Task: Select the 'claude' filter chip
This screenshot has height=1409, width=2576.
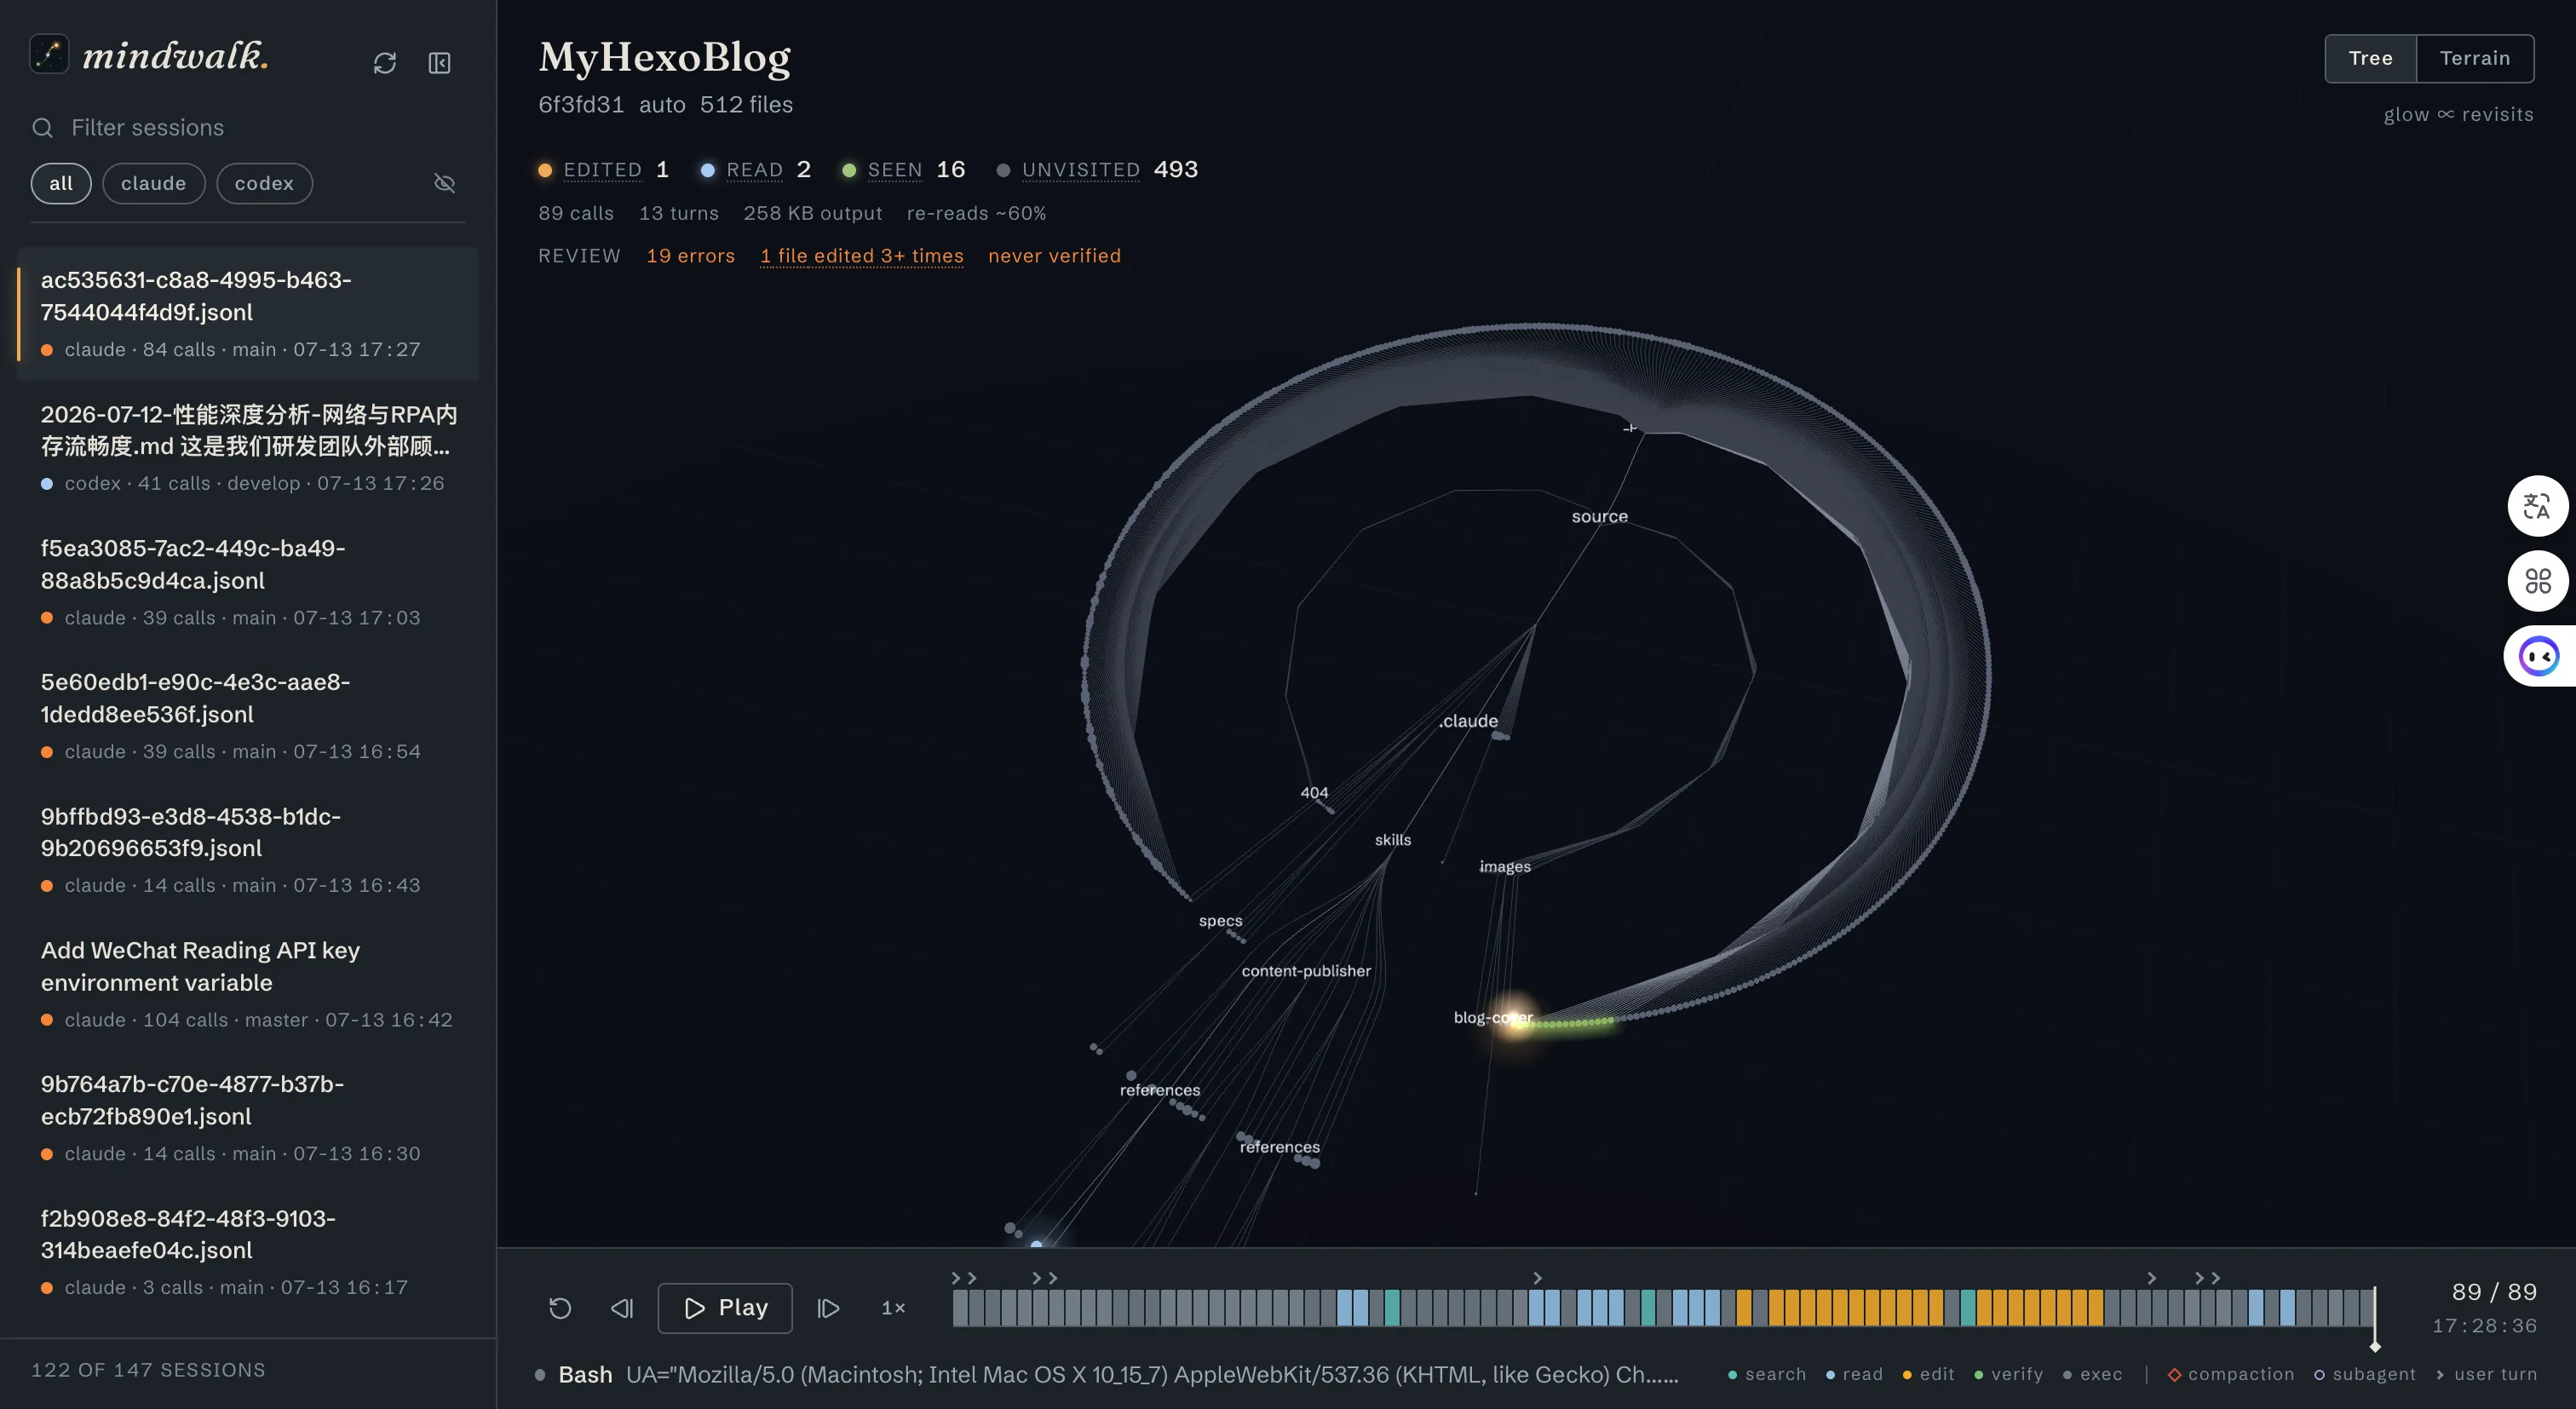Action: 153,183
